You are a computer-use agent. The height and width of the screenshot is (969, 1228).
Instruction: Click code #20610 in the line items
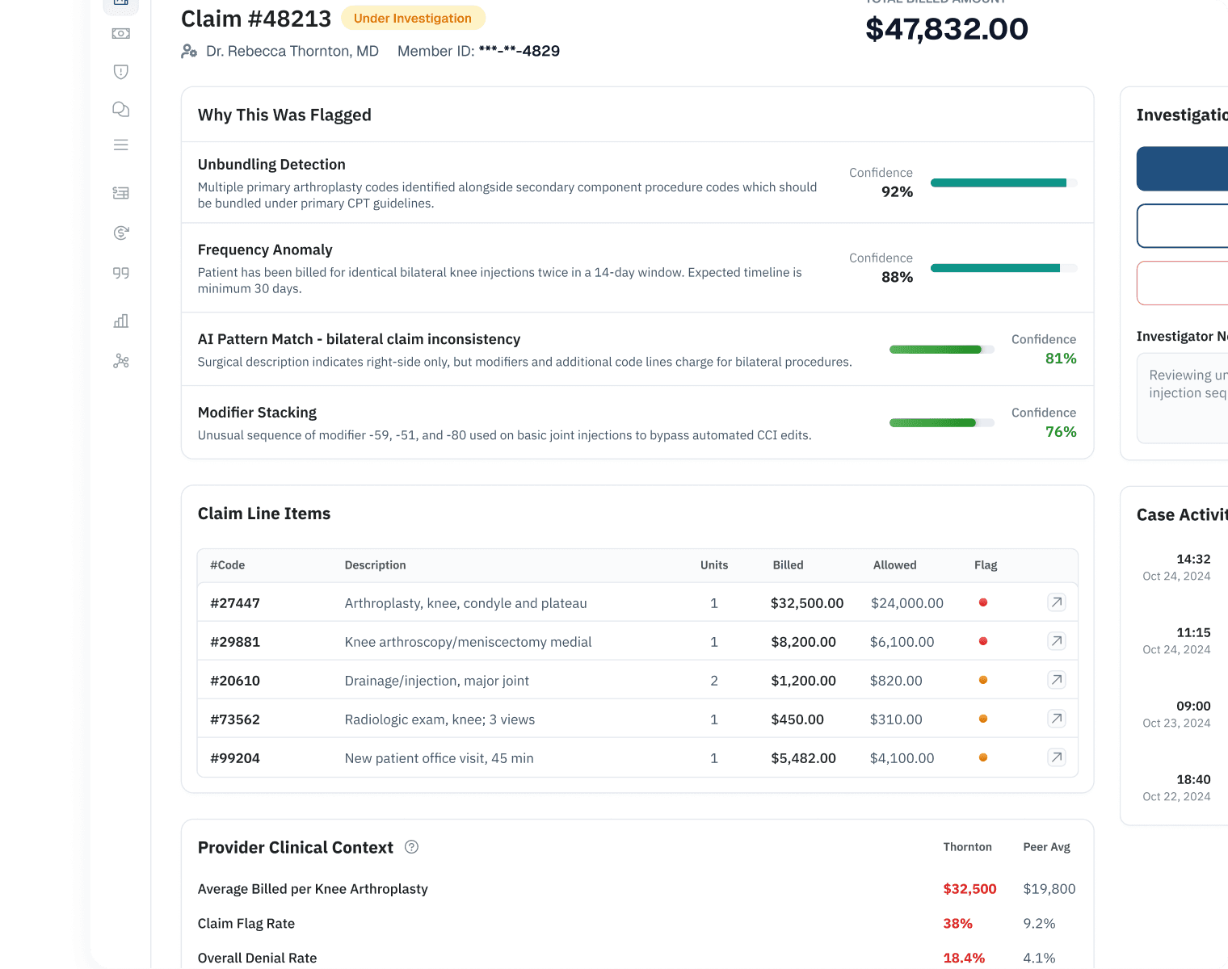tap(235, 681)
